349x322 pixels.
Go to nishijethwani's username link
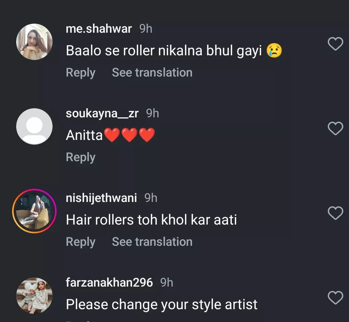click(101, 198)
